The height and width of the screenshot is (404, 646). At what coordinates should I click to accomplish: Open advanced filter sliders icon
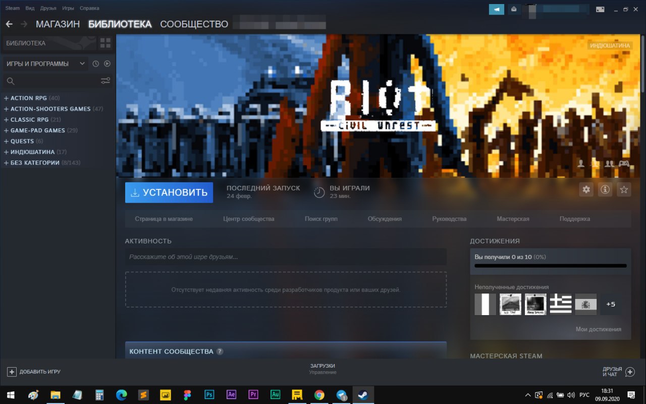pos(105,81)
